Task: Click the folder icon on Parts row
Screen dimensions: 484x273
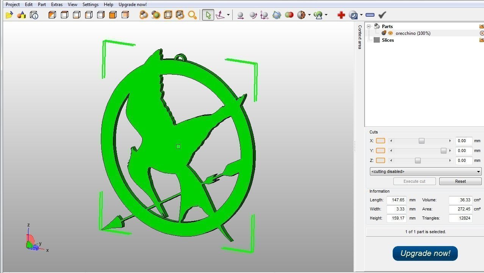Action: [481, 26]
